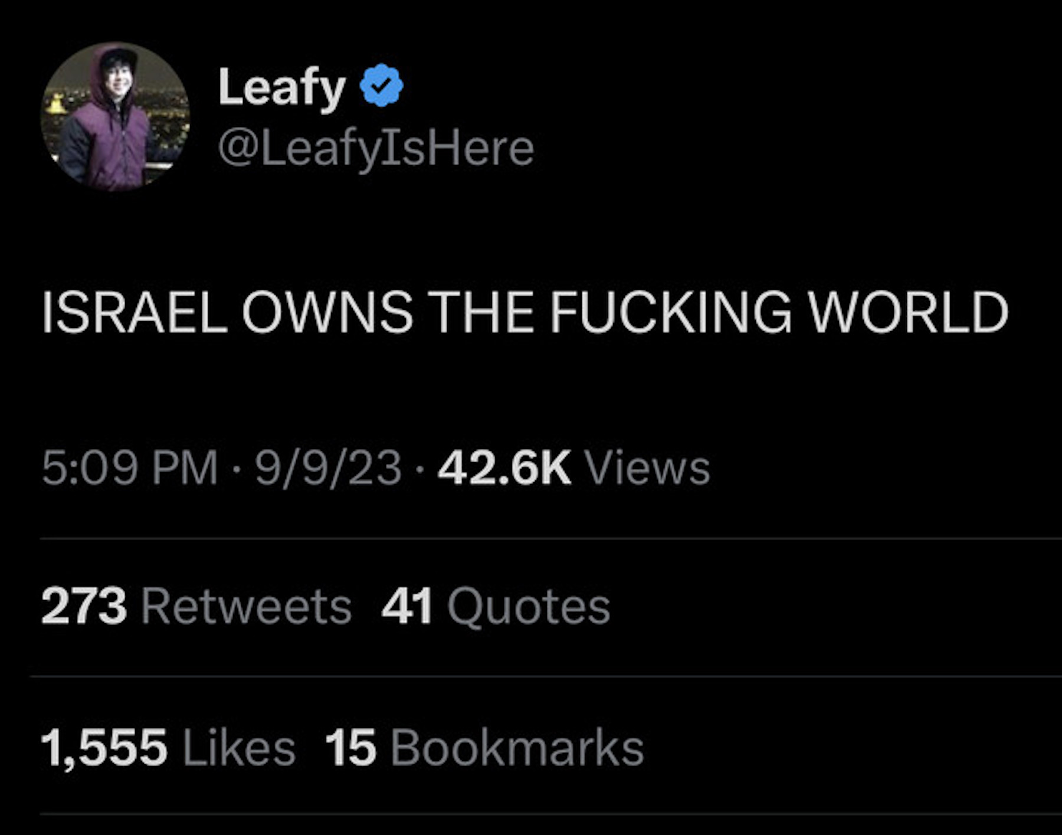The height and width of the screenshot is (835, 1062).
Task: Click the 9/9/23 post date
Action: 328,468
